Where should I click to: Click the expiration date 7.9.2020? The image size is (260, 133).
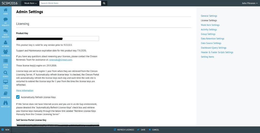[x=82, y=51]
